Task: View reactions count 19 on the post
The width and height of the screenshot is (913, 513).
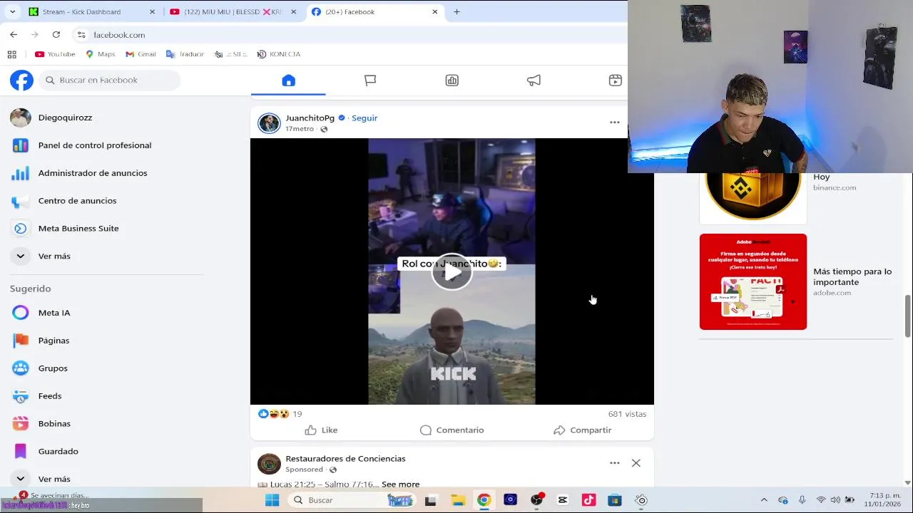Action: click(297, 414)
